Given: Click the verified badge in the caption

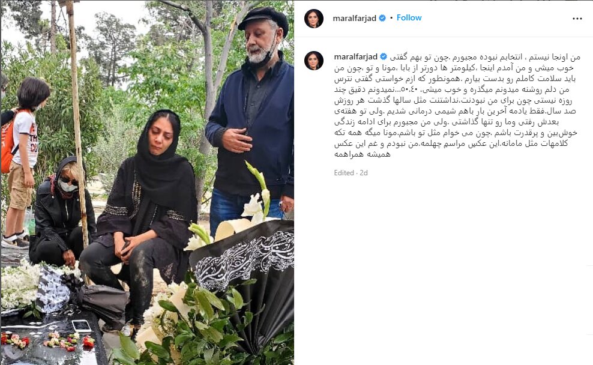Looking at the screenshot, I should pos(384,57).
